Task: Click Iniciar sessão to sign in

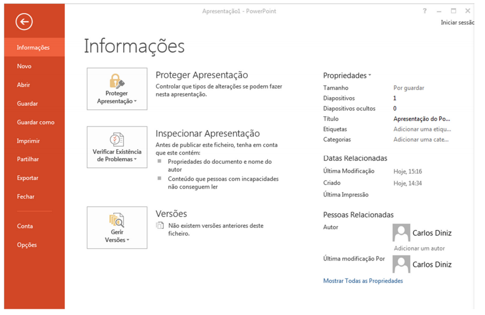Action: point(457,22)
